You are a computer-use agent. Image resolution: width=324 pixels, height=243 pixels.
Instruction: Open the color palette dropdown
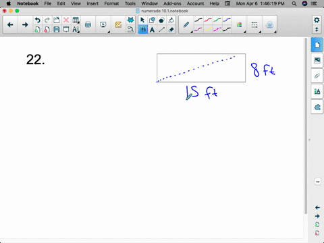coord(240,25)
